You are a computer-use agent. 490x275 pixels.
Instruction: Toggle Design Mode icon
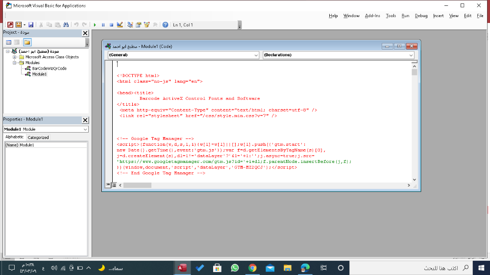coord(120,24)
